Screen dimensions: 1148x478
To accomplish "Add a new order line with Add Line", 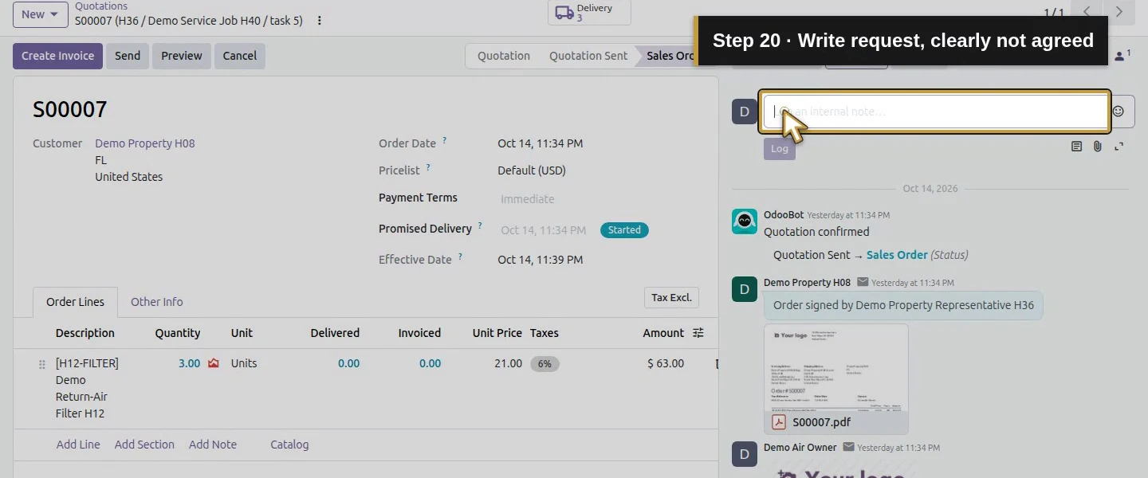I will click(78, 445).
